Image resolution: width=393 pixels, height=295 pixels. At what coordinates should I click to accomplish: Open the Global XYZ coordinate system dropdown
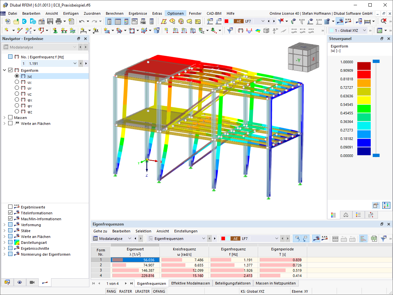(x=364, y=30)
